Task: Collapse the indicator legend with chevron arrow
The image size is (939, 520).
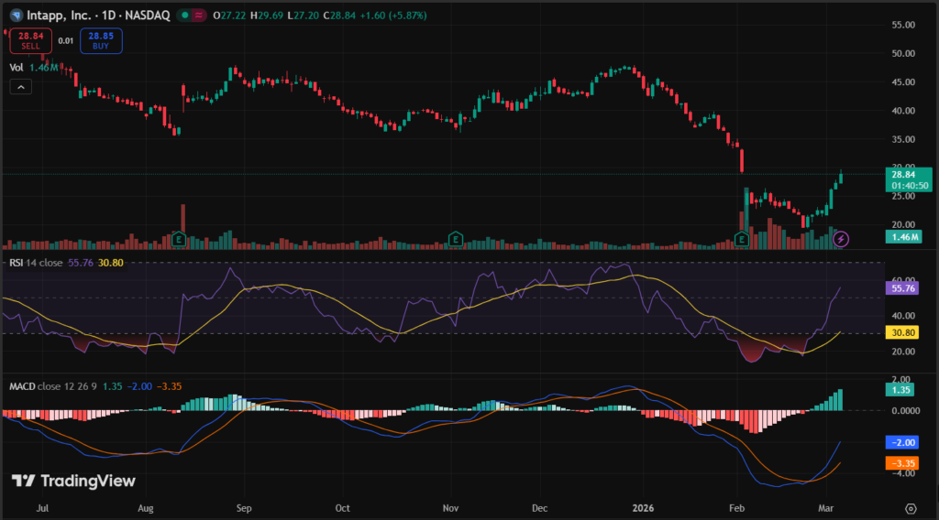Action: click(21, 87)
